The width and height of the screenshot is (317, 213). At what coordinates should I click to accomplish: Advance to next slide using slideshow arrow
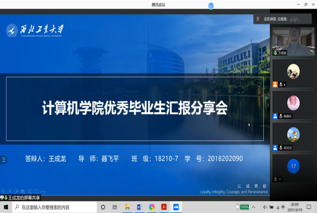click(x=10, y=191)
